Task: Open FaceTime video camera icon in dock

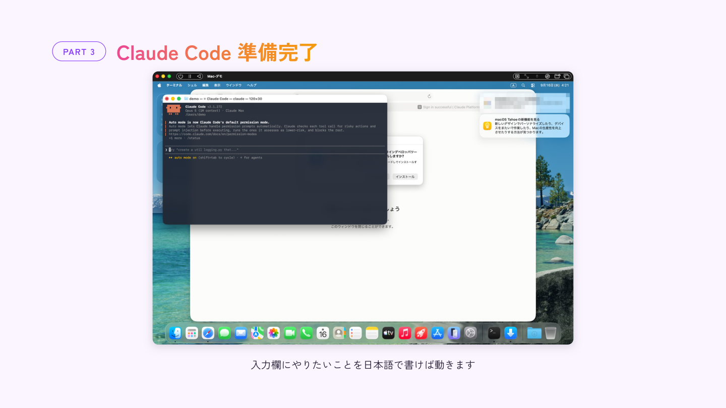Action: (290, 333)
